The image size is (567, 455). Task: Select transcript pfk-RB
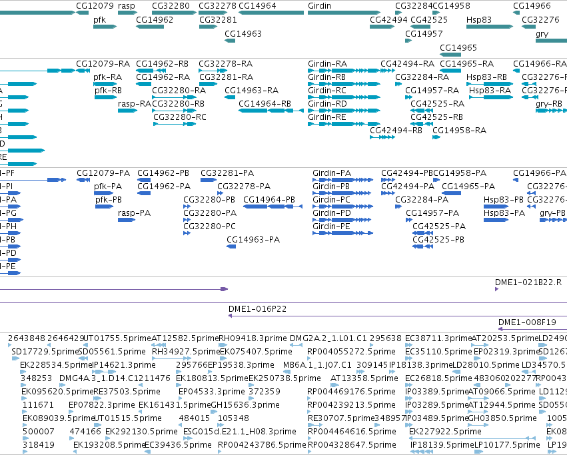click(x=105, y=97)
